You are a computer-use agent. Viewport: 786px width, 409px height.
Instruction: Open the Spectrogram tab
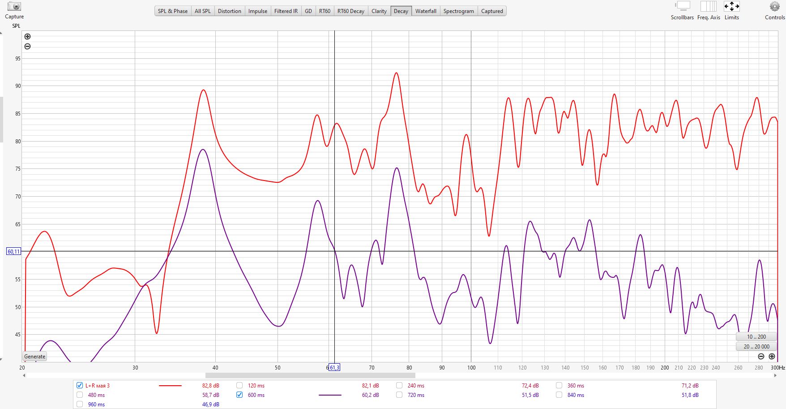(x=458, y=11)
